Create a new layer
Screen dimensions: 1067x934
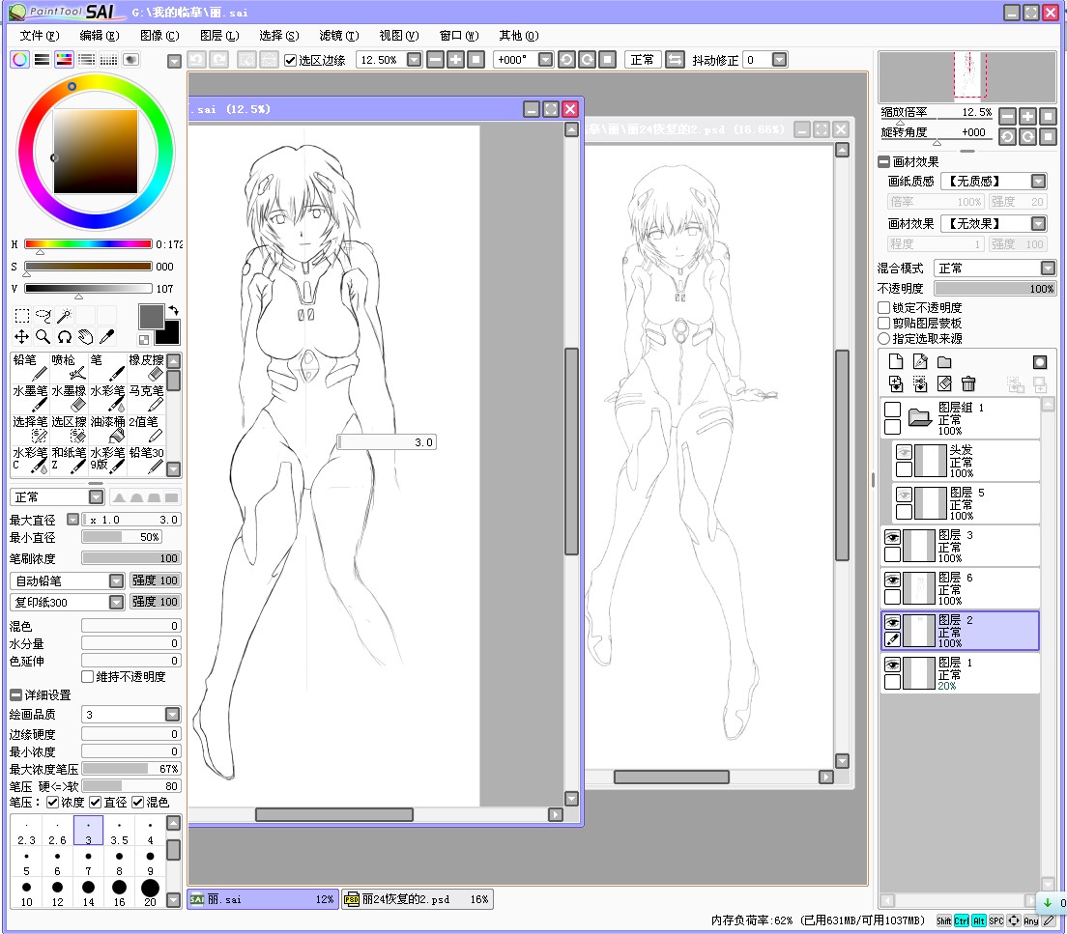click(x=896, y=361)
